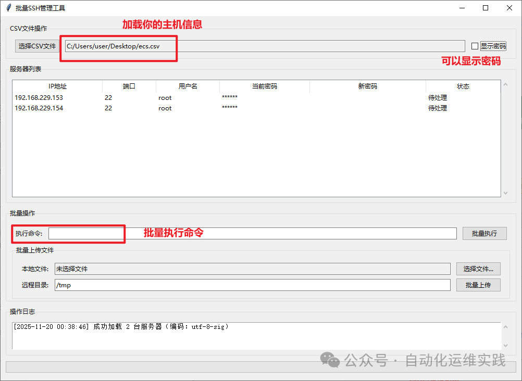The width and height of the screenshot is (522, 381).
Task: Minimize the 批量SSH管理工具 window
Action: point(462,8)
